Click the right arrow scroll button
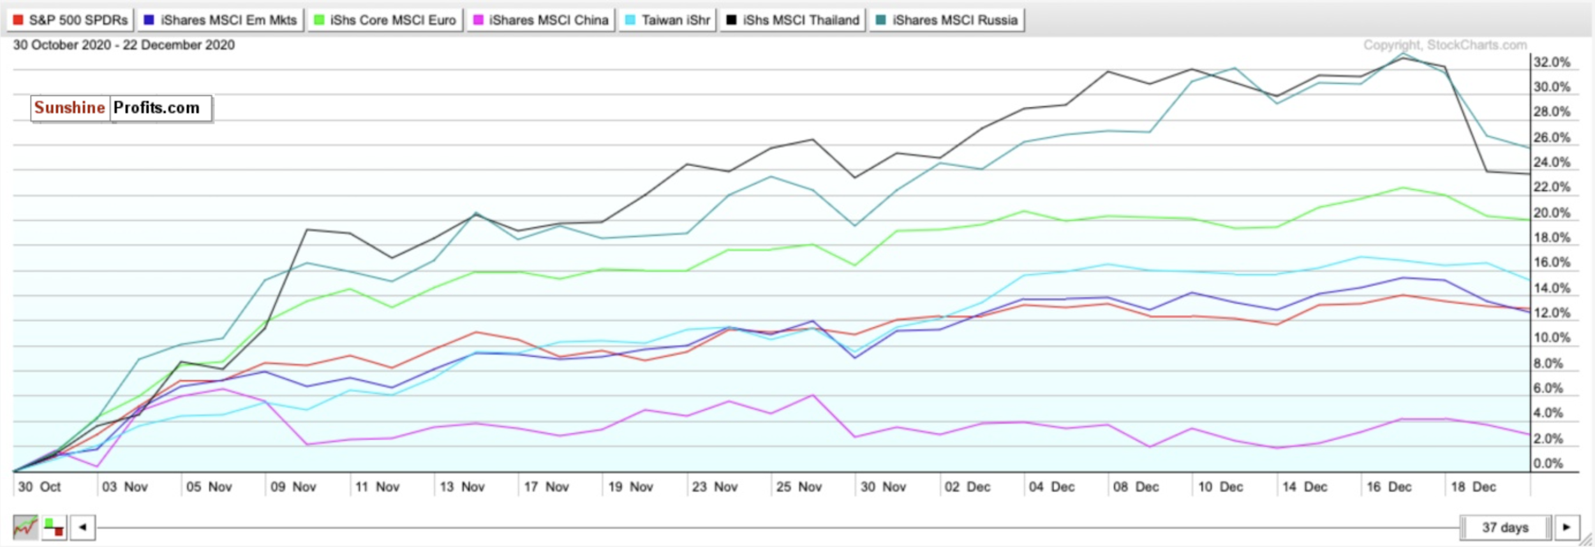The width and height of the screenshot is (1595, 547). 1567,527
